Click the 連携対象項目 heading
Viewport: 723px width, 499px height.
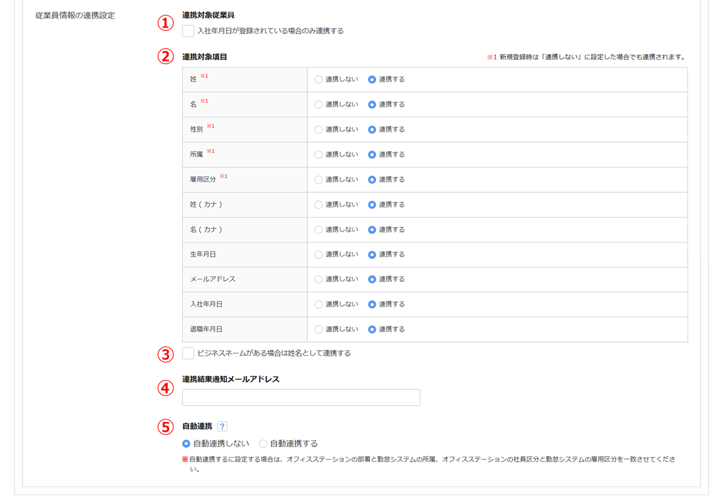tap(204, 57)
